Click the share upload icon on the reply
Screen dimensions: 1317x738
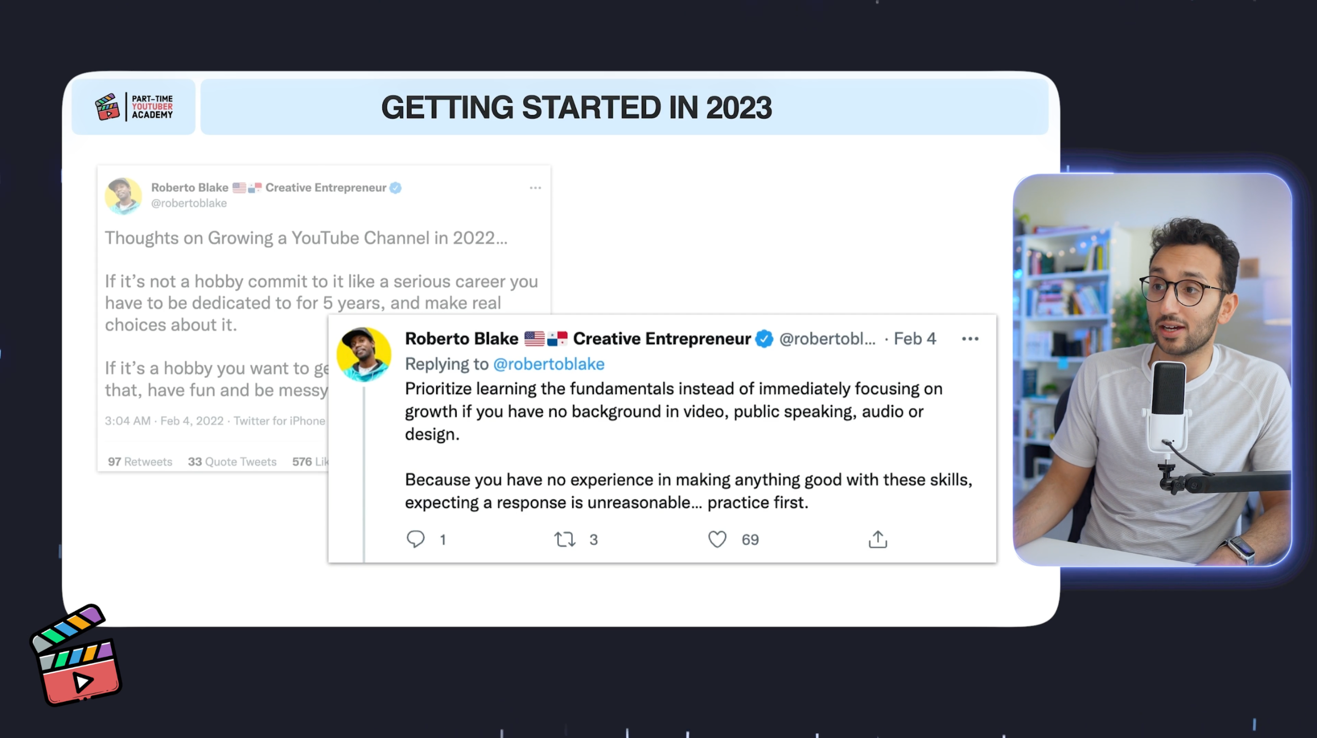pyautogui.click(x=878, y=539)
